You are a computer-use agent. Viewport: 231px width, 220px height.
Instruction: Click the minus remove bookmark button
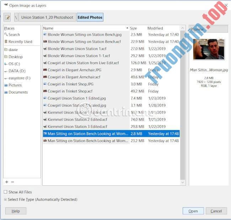coord(13,182)
